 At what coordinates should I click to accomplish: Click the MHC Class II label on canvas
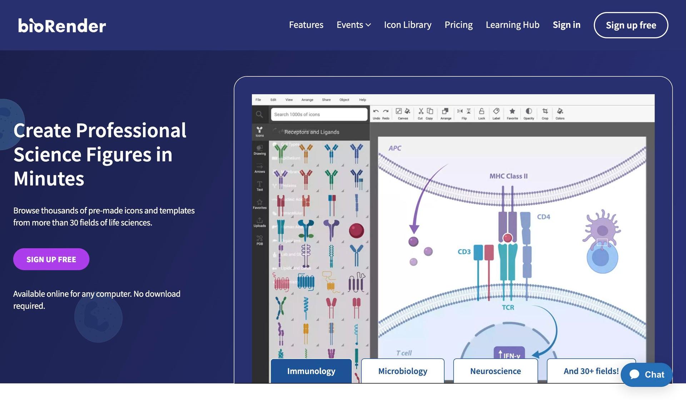(x=508, y=176)
